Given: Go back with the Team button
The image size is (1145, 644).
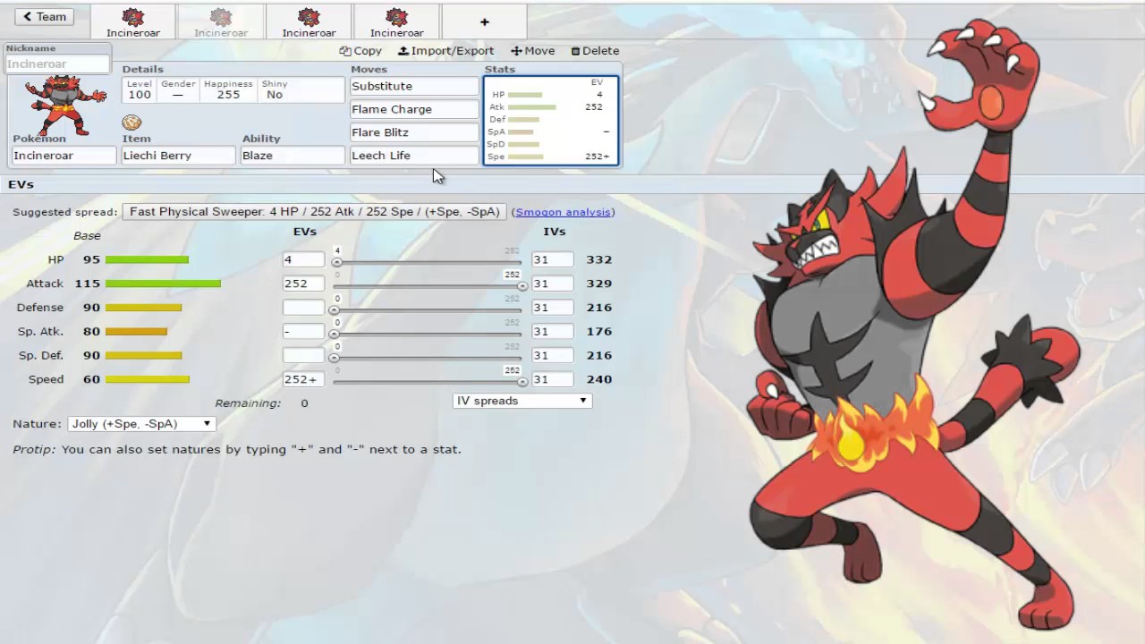Looking at the screenshot, I should (x=44, y=16).
